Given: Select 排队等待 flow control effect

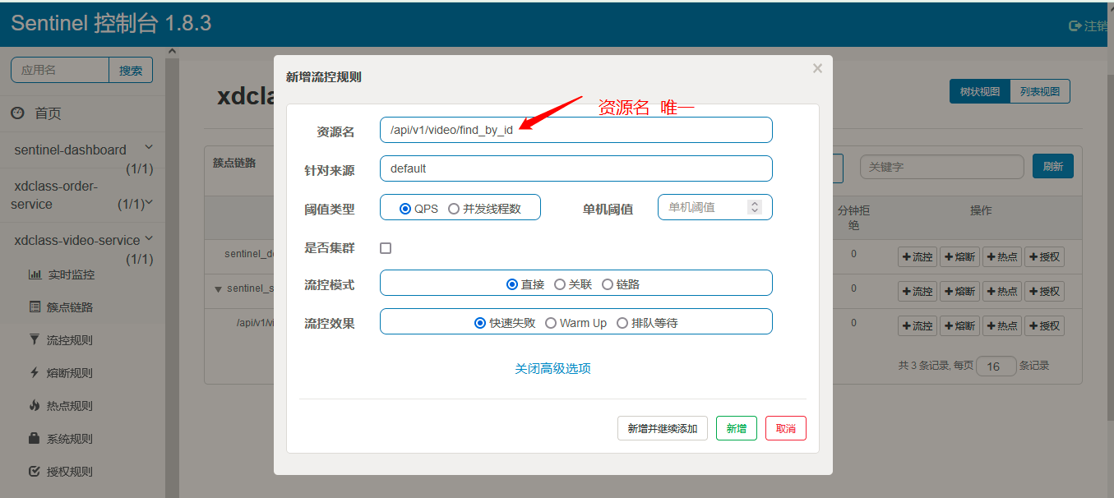Looking at the screenshot, I should (x=622, y=323).
